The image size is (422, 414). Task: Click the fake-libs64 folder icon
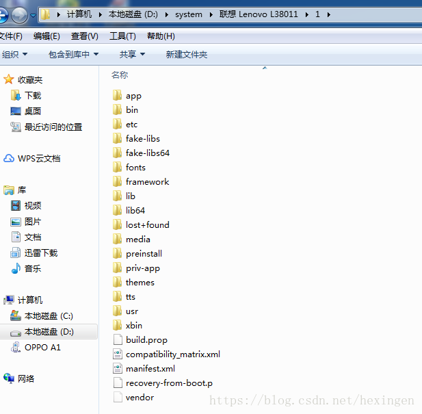coord(117,153)
